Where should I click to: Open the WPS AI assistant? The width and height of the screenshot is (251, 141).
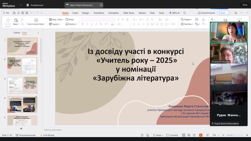(x=174, y=13)
